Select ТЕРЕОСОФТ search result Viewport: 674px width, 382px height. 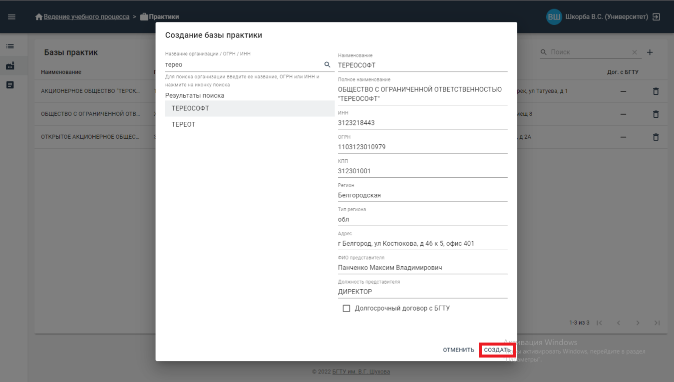pyautogui.click(x=250, y=108)
